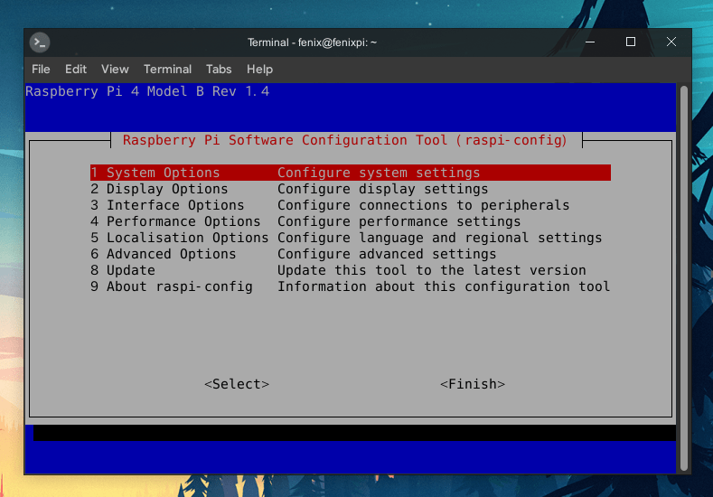The image size is (713, 497).
Task: Select 6 Advanced Options entry
Action: point(350,254)
